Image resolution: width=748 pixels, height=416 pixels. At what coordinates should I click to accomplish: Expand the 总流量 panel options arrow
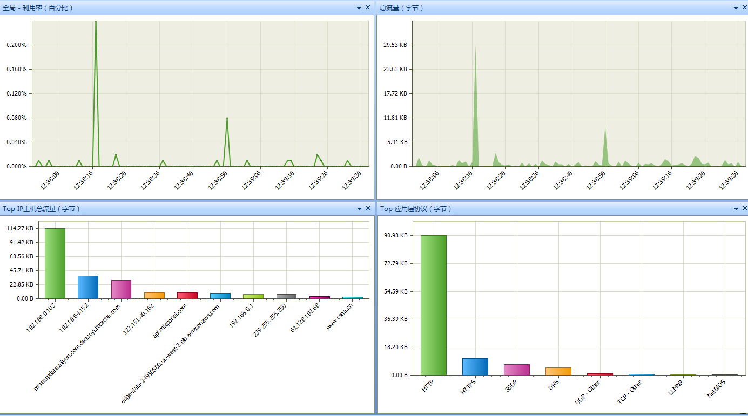(x=736, y=8)
